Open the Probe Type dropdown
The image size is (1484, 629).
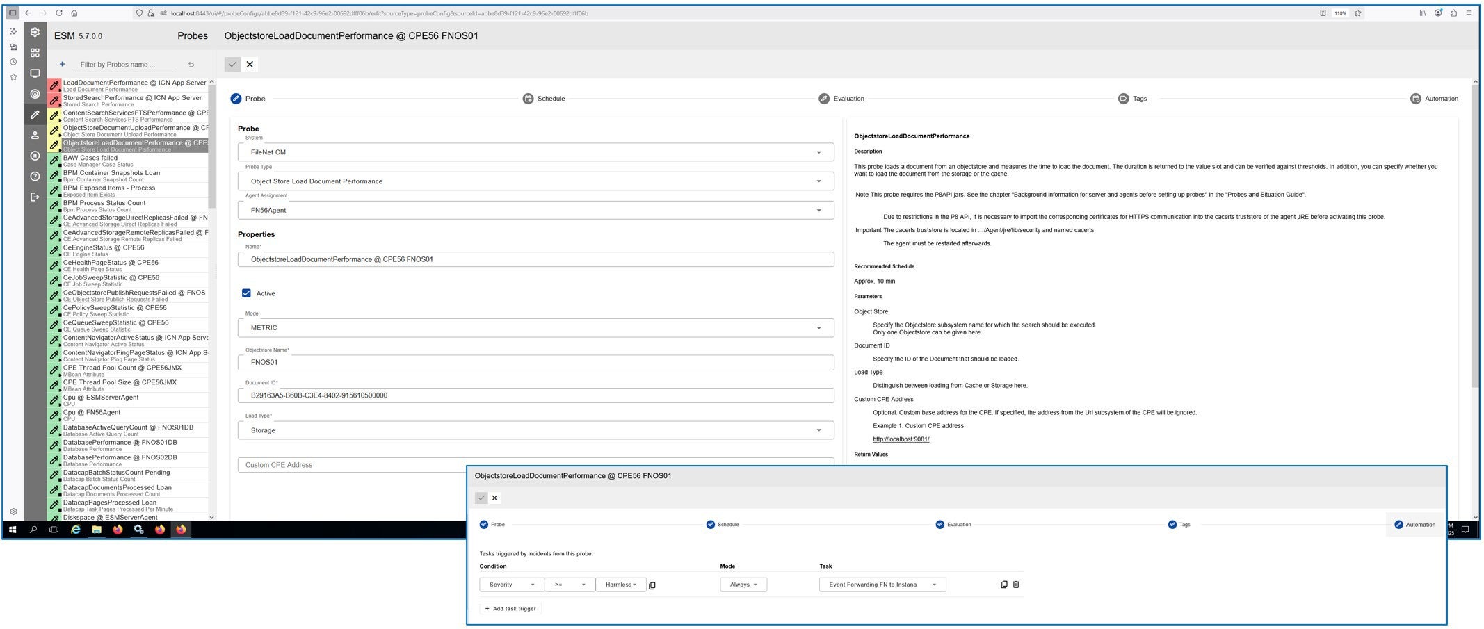pos(535,181)
